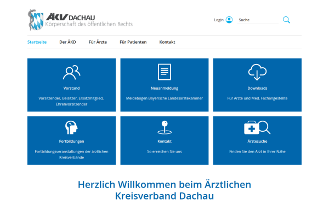
Task: Open Kontakt in the navigation bar
Action: tap(167, 42)
